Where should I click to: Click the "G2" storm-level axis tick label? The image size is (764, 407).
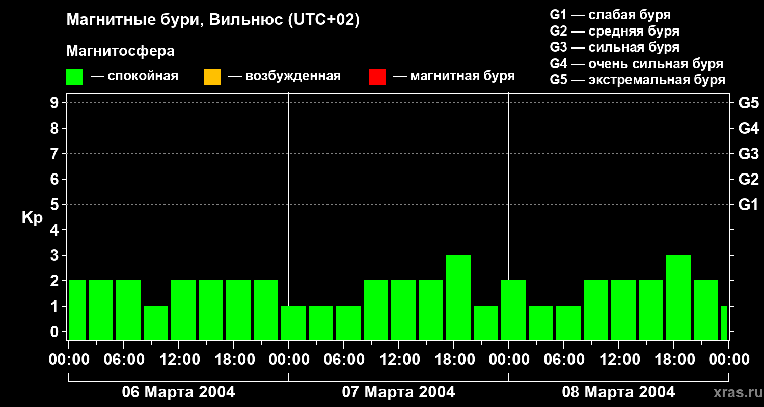pos(748,179)
